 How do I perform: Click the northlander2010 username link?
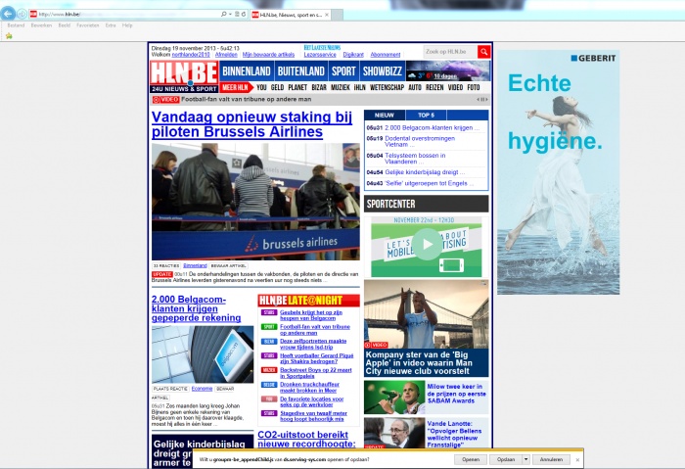pyautogui.click(x=191, y=55)
